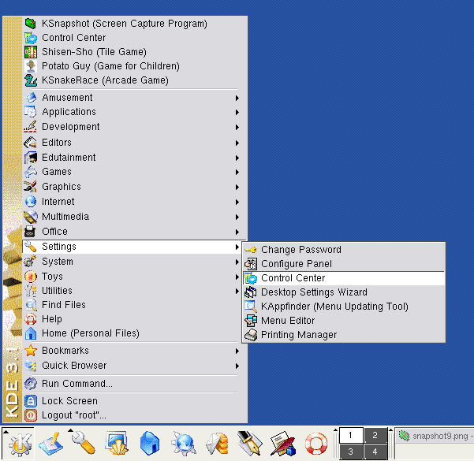474x461 pixels.
Task: Click the desktop notepad icon in panel
Action: [x=50, y=444]
